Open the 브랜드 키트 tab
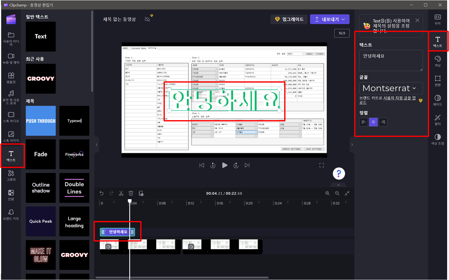The width and height of the screenshot is (449, 280). click(x=11, y=215)
